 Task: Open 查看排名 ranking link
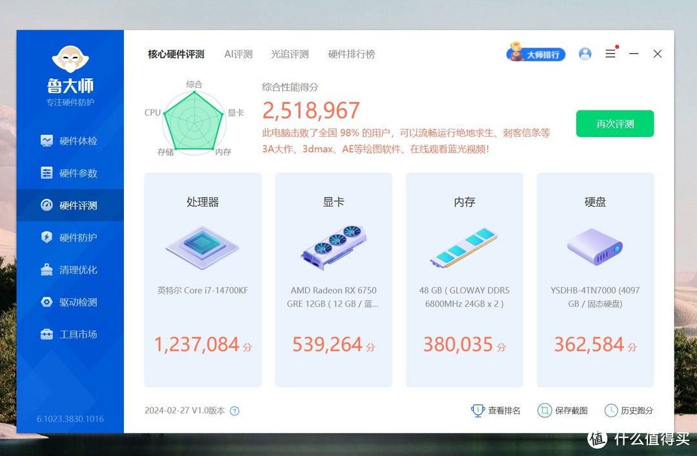click(504, 411)
